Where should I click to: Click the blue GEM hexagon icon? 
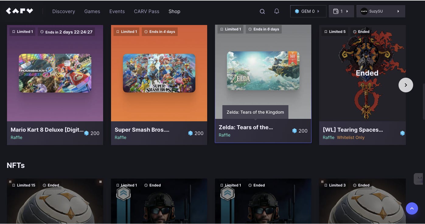point(297,11)
